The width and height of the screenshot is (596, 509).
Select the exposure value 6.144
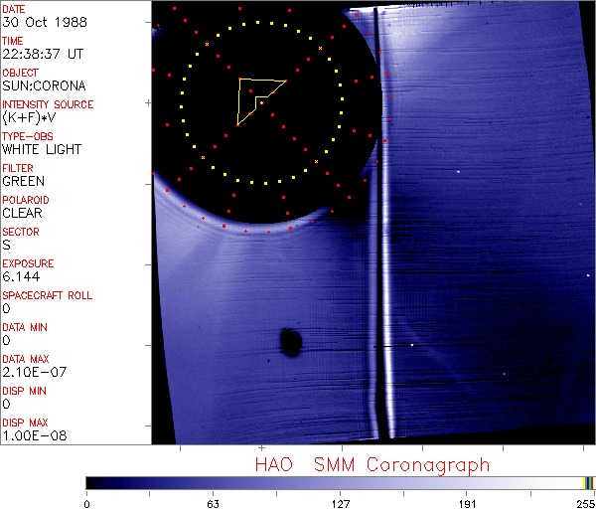point(21,276)
